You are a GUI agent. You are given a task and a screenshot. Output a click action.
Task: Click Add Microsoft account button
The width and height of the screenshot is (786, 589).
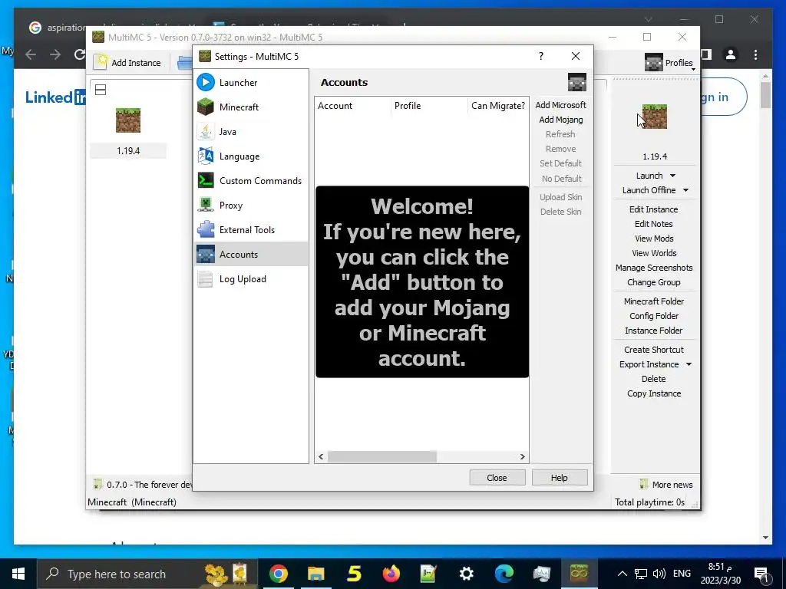560,105
